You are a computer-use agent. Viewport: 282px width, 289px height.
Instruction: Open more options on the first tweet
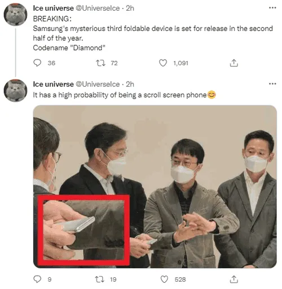point(272,8)
